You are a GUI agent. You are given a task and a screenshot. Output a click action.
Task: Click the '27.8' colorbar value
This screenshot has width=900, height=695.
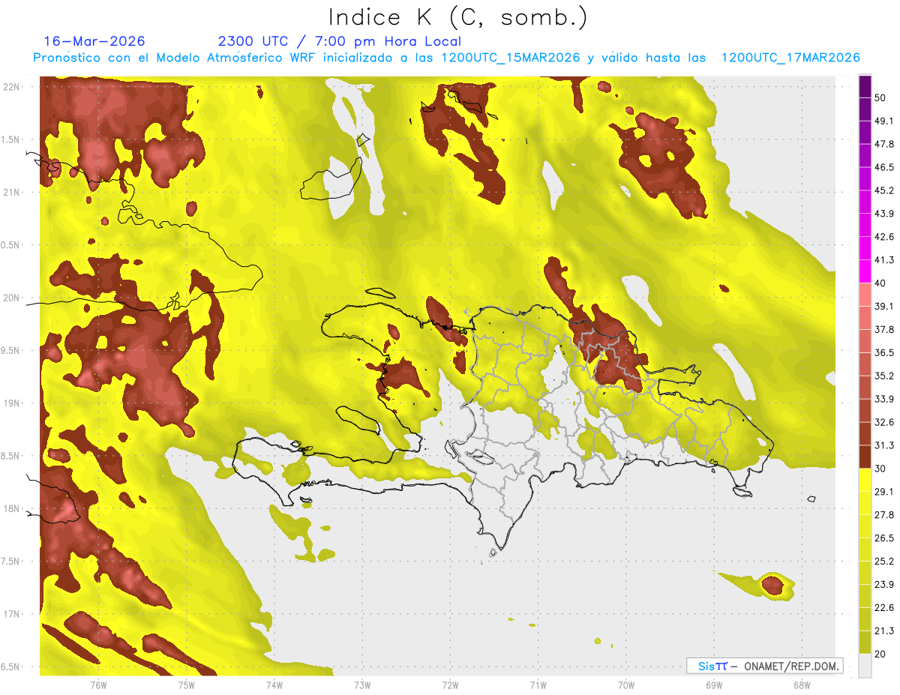tap(884, 515)
